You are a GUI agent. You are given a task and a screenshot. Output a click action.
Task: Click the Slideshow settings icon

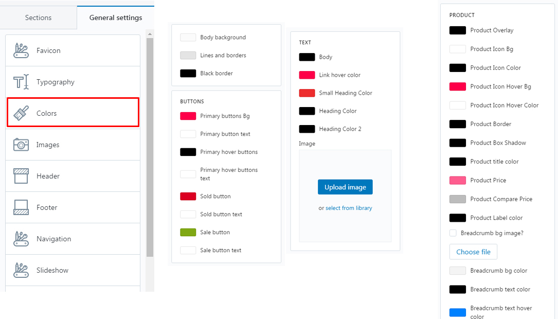click(x=21, y=270)
